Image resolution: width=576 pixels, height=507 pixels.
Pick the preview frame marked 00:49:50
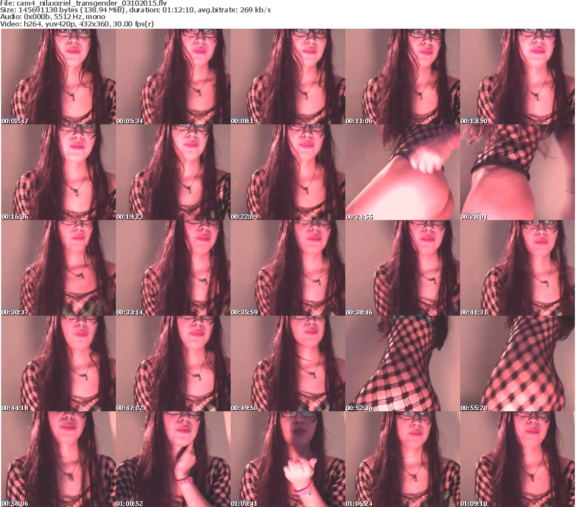pos(287,364)
